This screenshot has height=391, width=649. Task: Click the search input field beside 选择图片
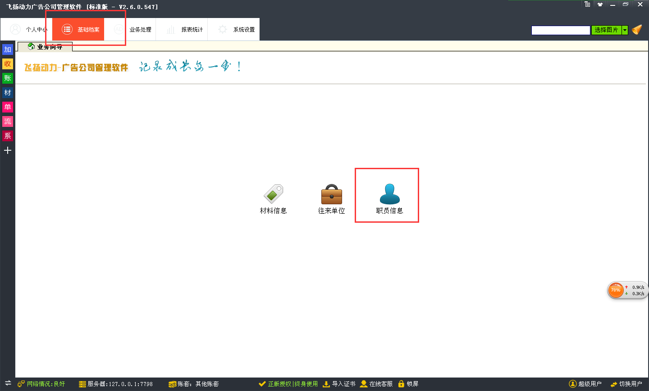560,30
